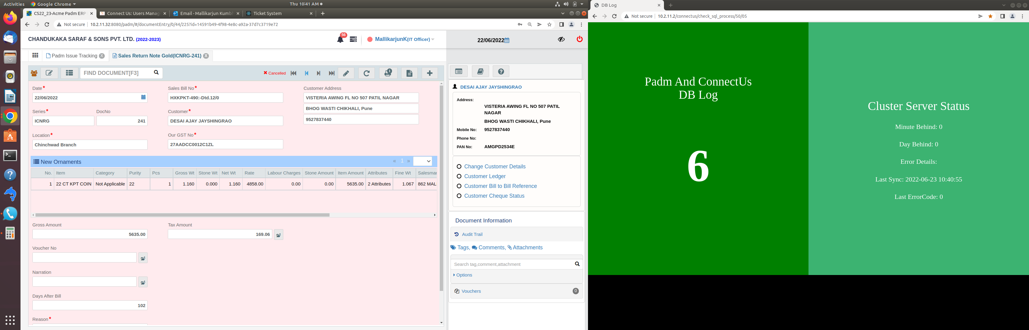Click the header calendar icon next to 22/06/2022

coord(507,40)
